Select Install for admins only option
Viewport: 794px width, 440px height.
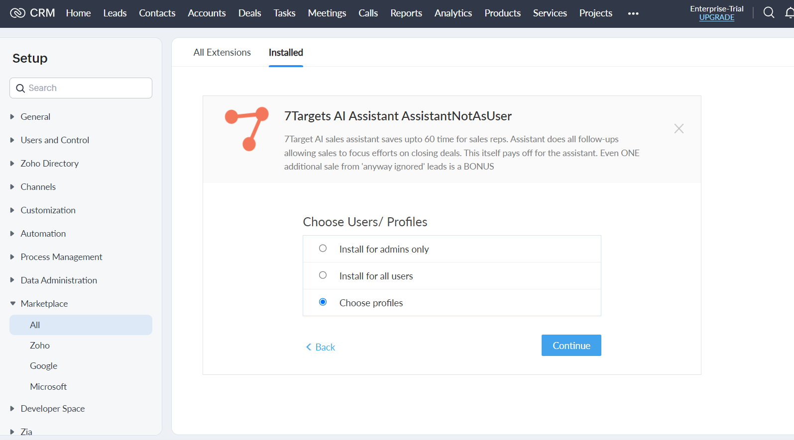click(323, 249)
